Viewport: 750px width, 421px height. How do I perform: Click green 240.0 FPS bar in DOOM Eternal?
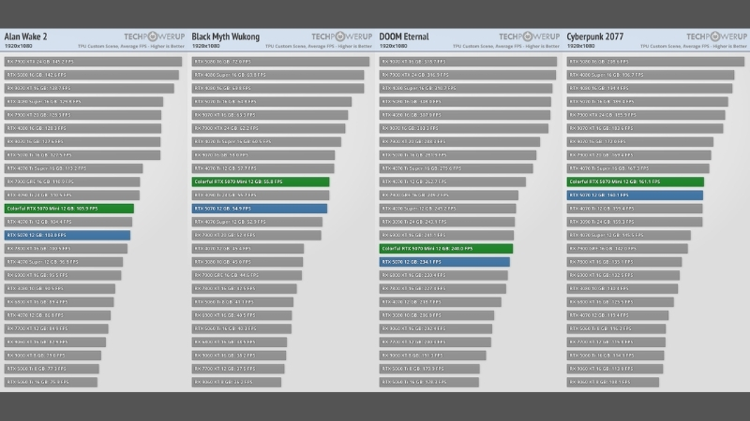click(x=446, y=249)
